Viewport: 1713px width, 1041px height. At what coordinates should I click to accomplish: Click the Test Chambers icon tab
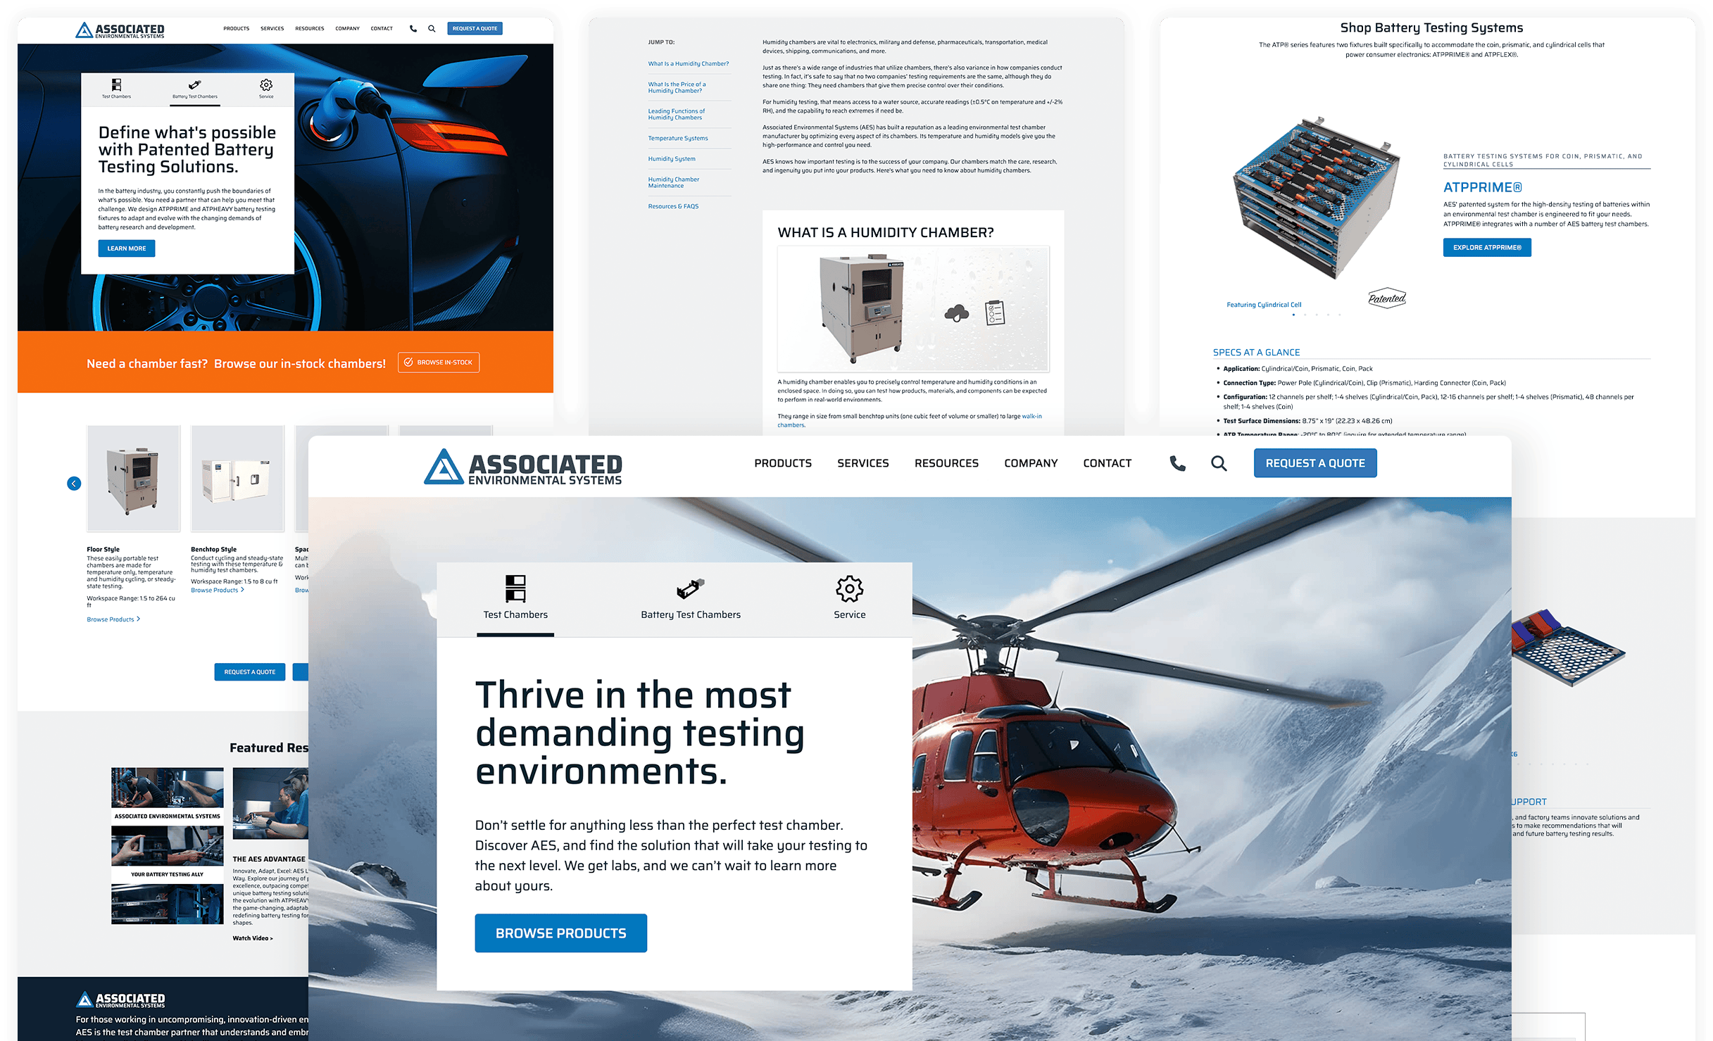(514, 593)
